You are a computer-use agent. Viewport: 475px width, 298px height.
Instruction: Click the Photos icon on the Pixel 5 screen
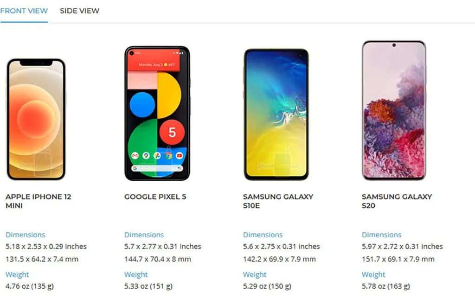(x=157, y=156)
